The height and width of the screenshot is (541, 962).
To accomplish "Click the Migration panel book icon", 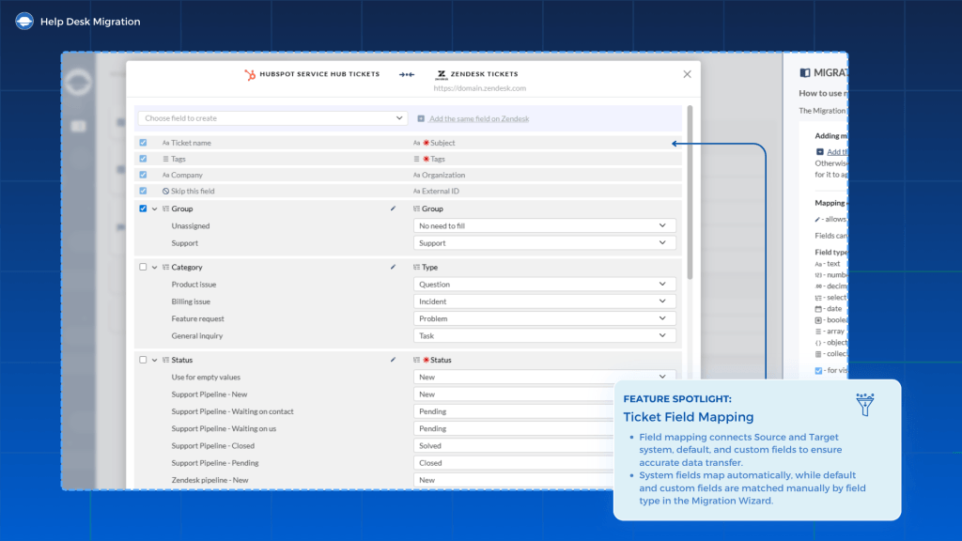I will coord(805,72).
